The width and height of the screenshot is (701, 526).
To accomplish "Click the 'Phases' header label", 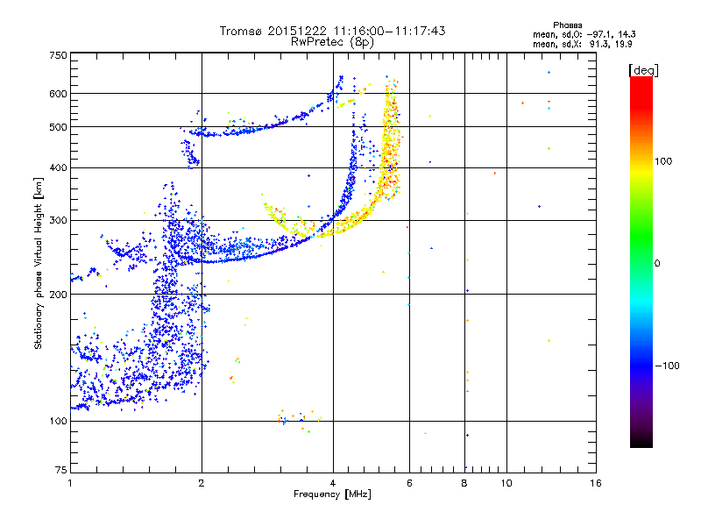I will point(567,25).
